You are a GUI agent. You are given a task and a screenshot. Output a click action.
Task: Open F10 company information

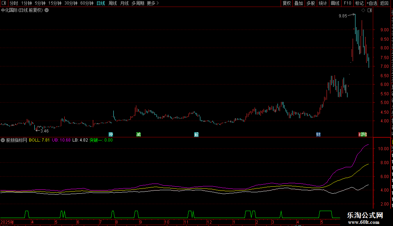pos(347,3)
